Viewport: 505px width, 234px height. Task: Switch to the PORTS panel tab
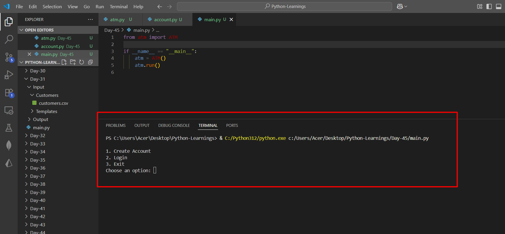click(x=232, y=125)
